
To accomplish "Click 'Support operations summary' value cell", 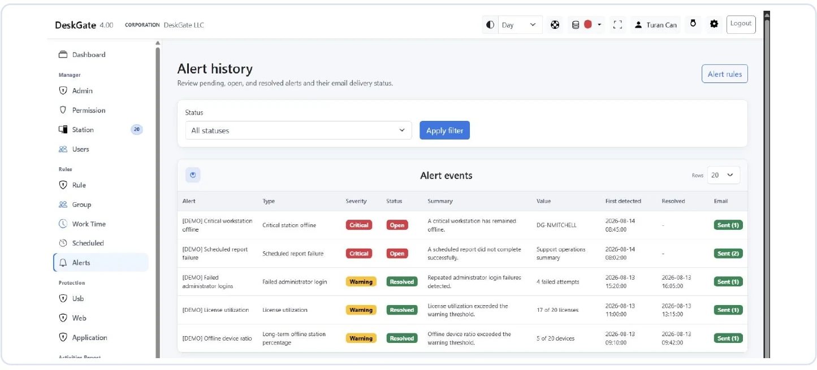I will (x=561, y=254).
